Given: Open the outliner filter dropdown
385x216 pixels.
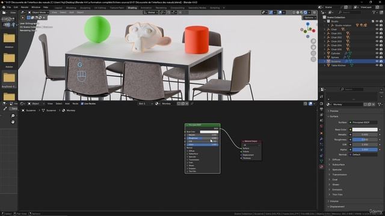Looking at the screenshot, I should (375, 12).
